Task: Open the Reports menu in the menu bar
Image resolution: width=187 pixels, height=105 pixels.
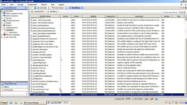Action: [x=44, y=5]
